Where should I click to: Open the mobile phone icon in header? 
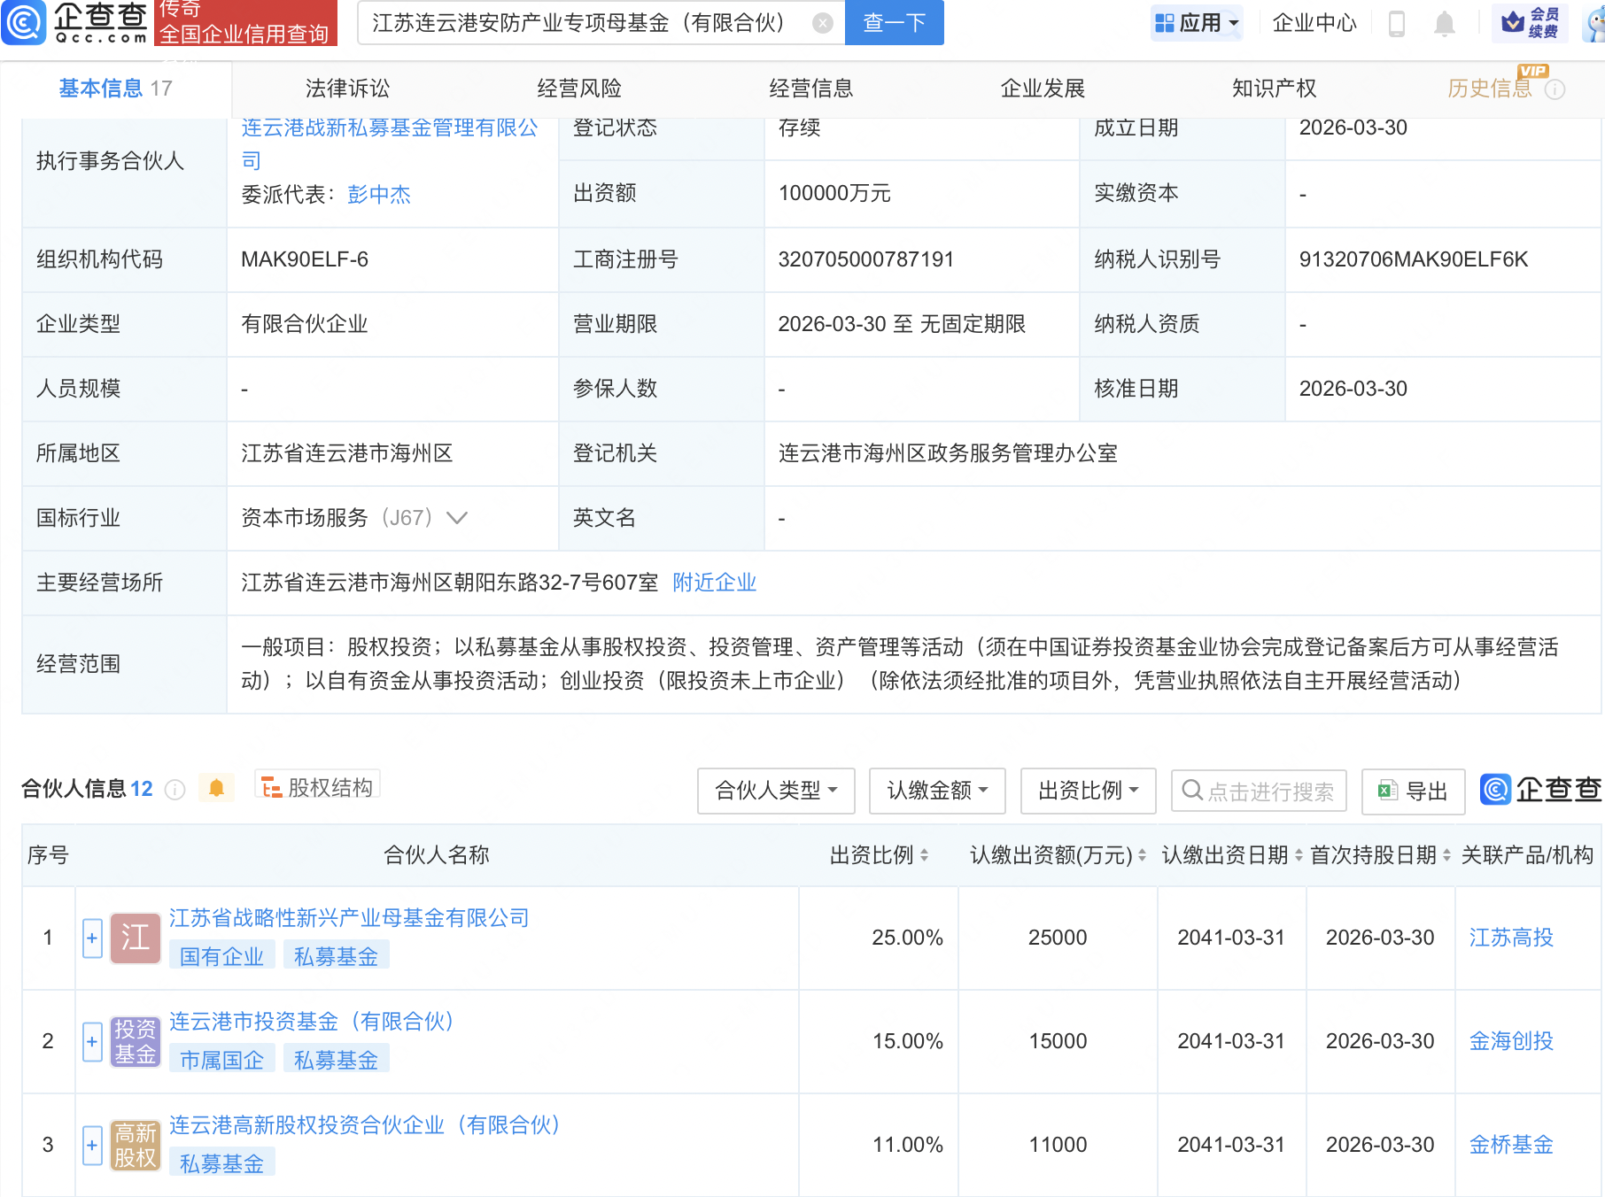click(x=1397, y=23)
